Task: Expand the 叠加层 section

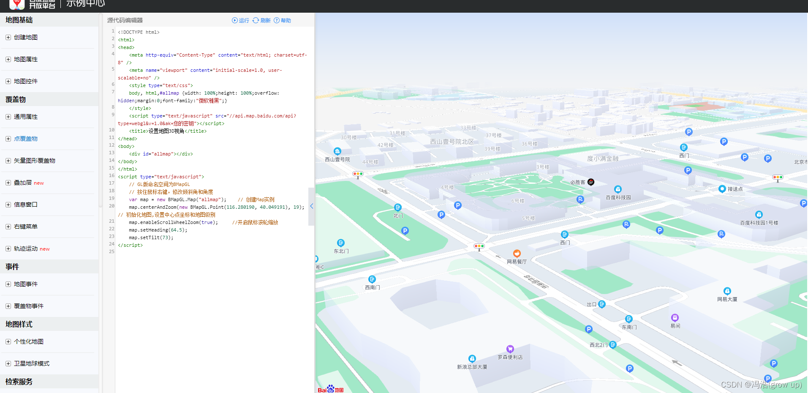Action: [8, 183]
